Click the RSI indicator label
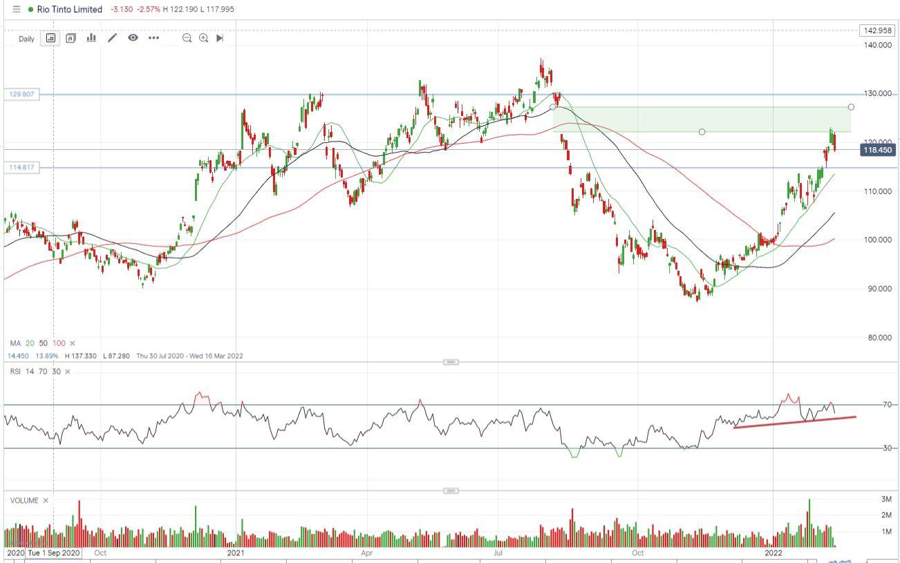The image size is (900, 563). tap(15, 372)
